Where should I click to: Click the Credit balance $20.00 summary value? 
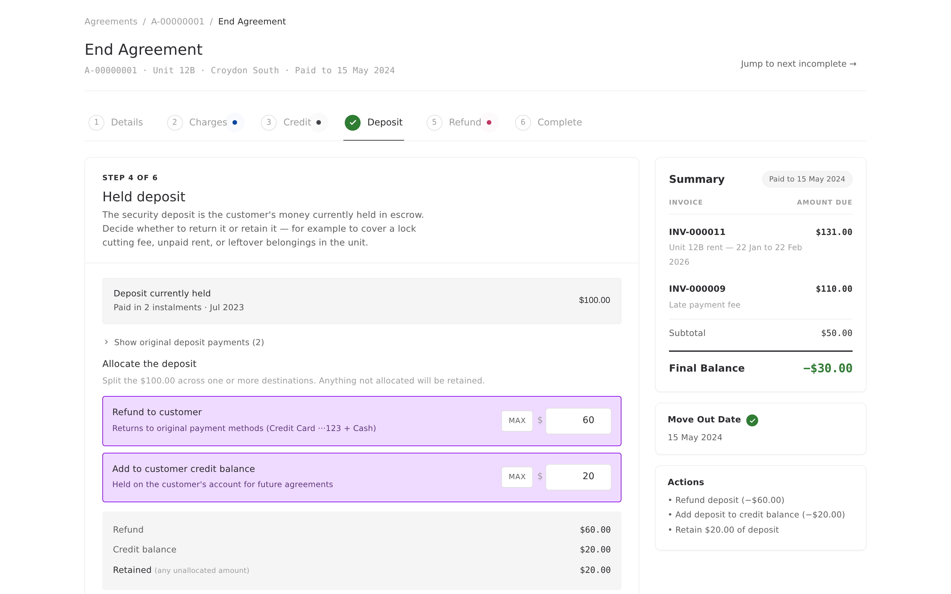point(595,549)
